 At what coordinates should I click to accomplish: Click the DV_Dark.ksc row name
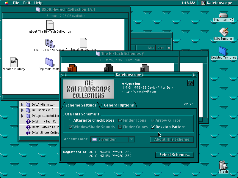42,110
